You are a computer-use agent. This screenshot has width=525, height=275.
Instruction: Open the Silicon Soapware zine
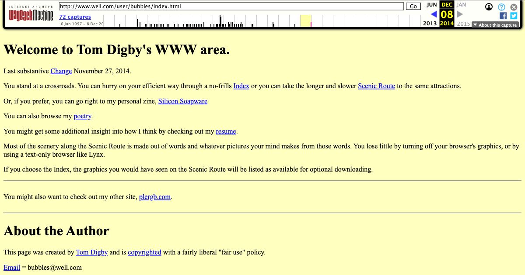click(182, 101)
